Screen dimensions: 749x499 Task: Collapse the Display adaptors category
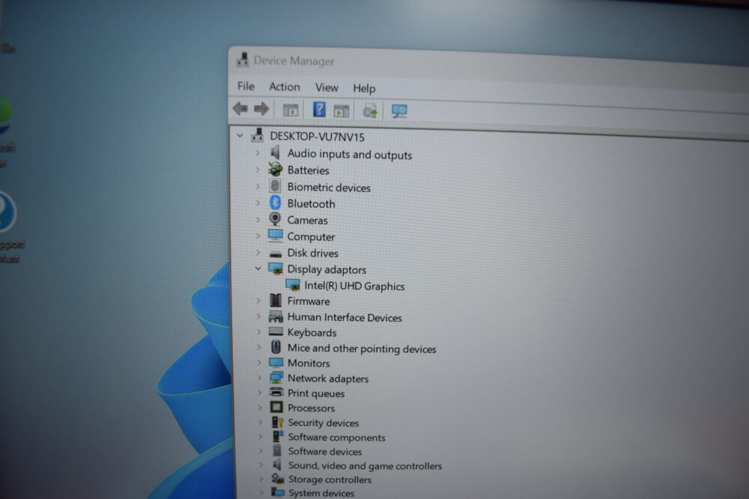tap(258, 269)
